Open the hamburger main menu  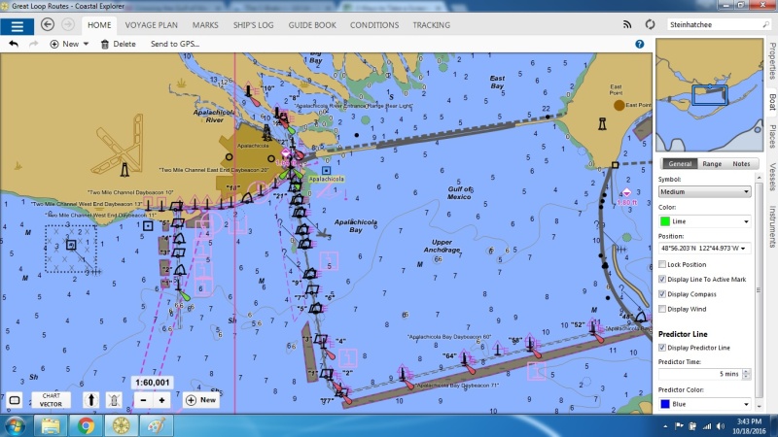17,26
